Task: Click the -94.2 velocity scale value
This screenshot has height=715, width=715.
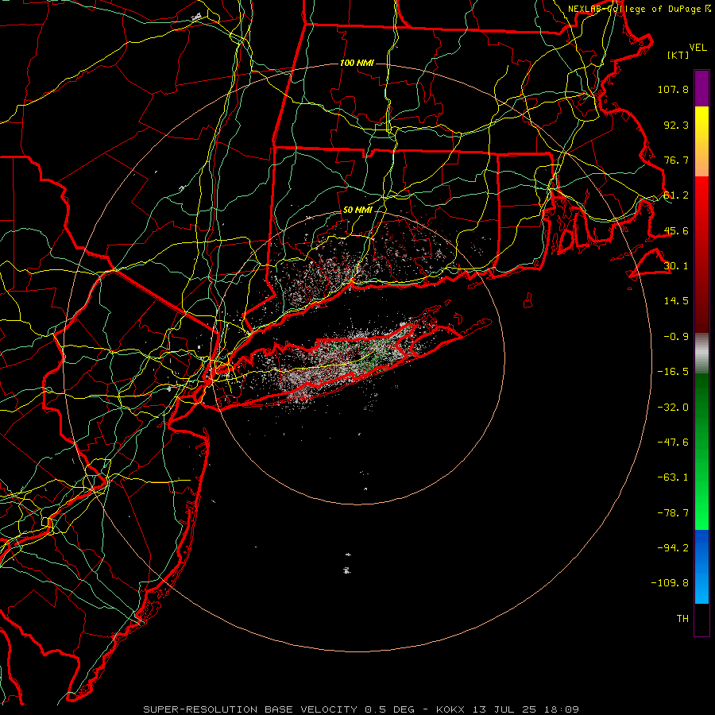Action: 673,548
